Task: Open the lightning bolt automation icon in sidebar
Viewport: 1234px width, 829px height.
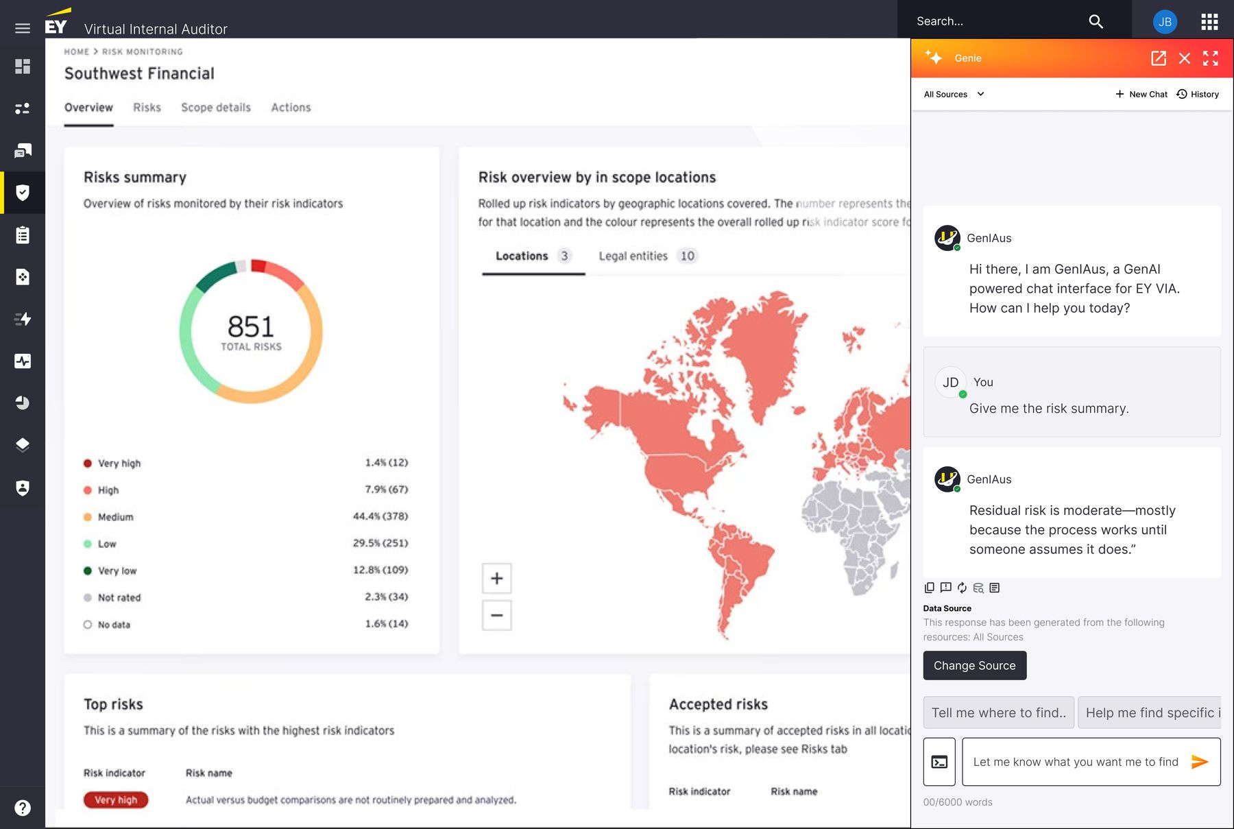Action: pos(23,319)
